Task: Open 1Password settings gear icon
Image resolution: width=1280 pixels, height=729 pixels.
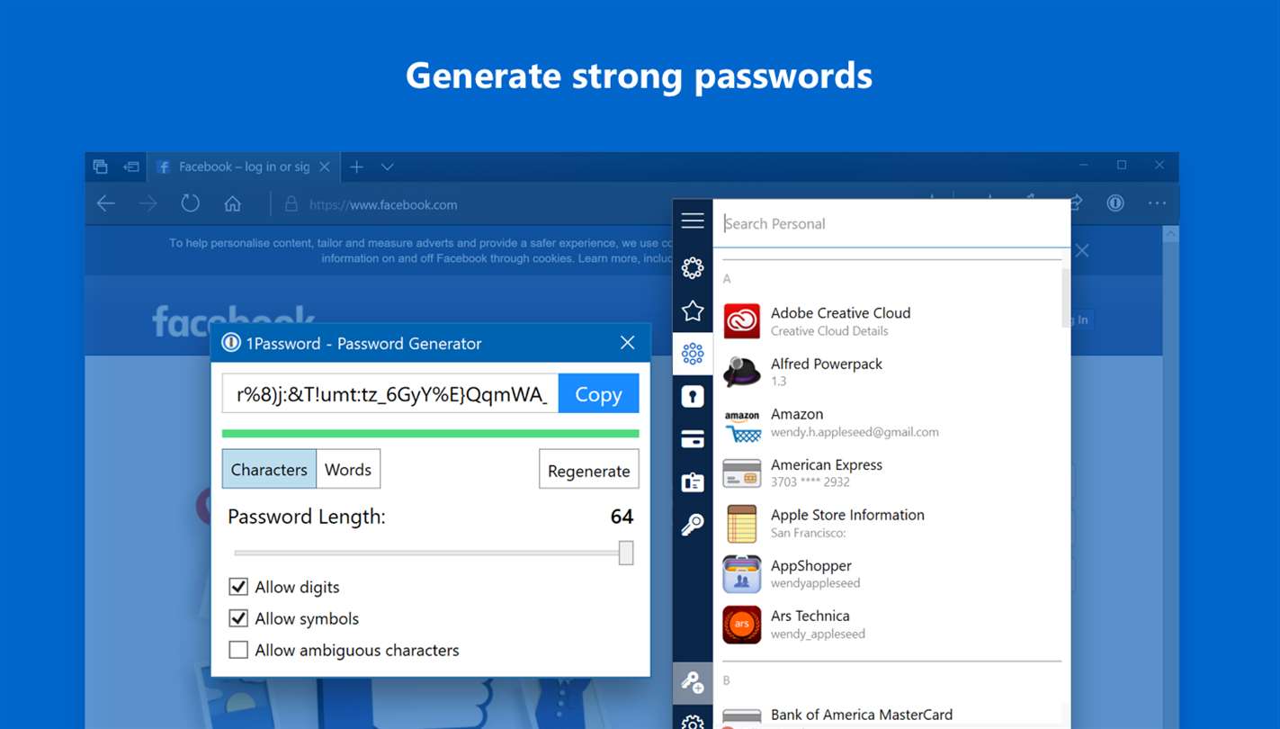Action: tap(693, 722)
